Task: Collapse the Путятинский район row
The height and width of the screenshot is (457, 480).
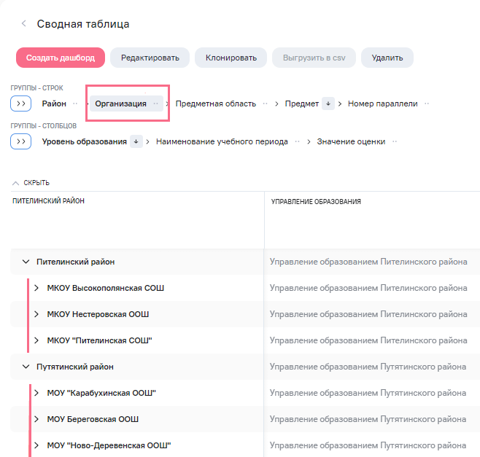Action: [26, 367]
